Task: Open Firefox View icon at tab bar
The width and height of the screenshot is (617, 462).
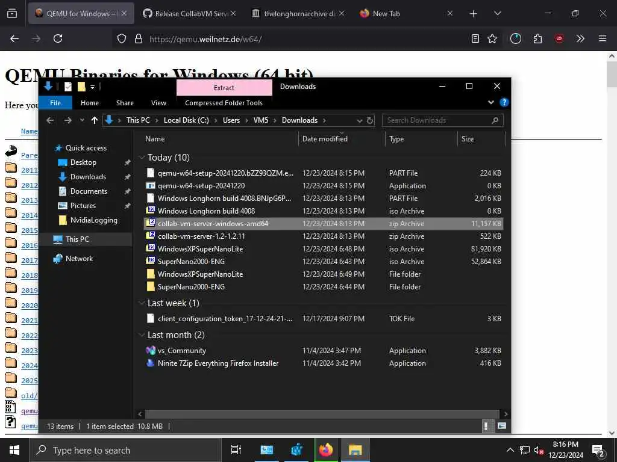Action: (12, 13)
